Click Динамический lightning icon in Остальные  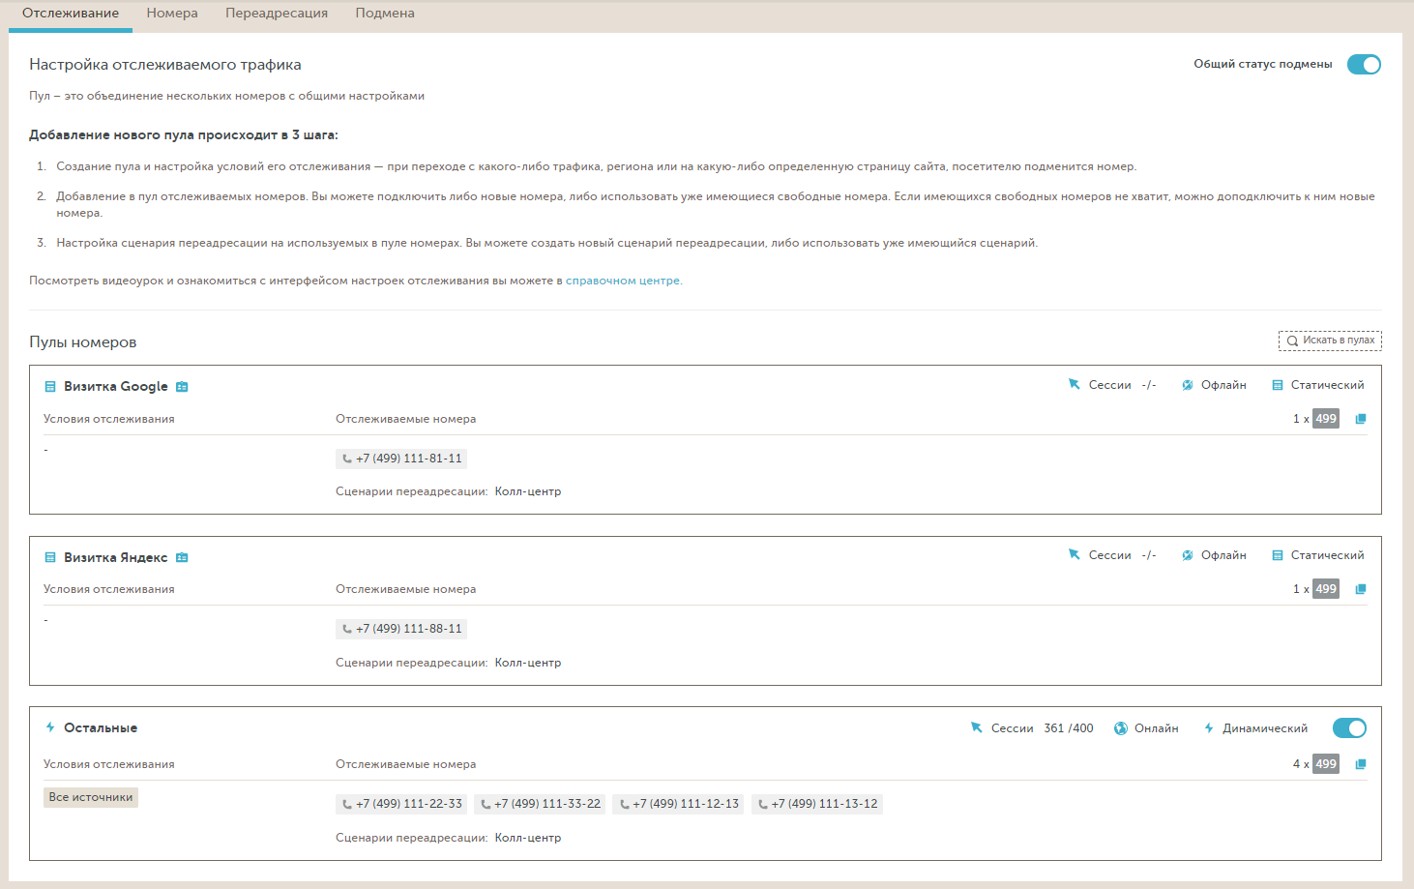point(1209,728)
